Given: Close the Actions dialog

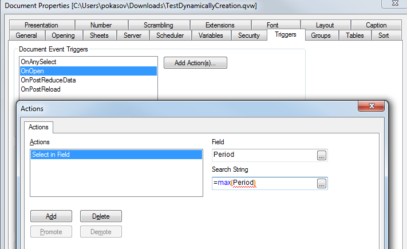Looking at the screenshot, I should click(x=371, y=106).
